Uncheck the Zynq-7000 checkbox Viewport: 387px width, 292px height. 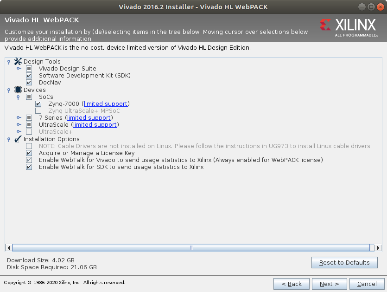[38, 104]
